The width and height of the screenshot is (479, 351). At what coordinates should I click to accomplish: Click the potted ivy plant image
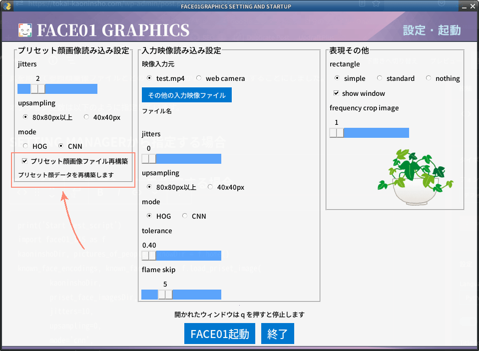[415, 177]
